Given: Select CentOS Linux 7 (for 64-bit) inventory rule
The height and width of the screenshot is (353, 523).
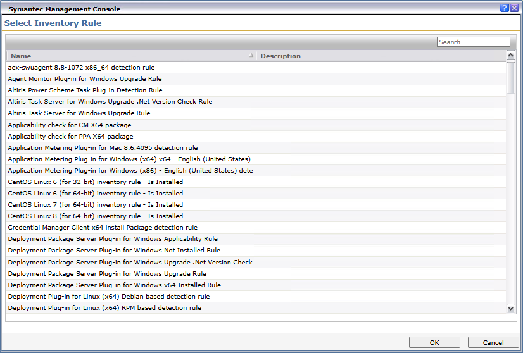Looking at the screenshot, I should point(256,205).
